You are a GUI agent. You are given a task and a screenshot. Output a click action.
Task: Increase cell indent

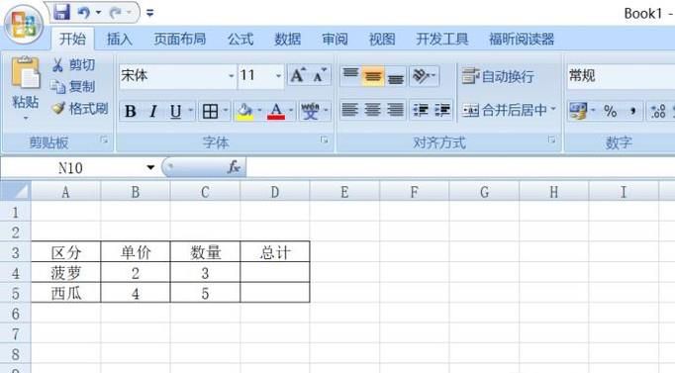[442, 110]
